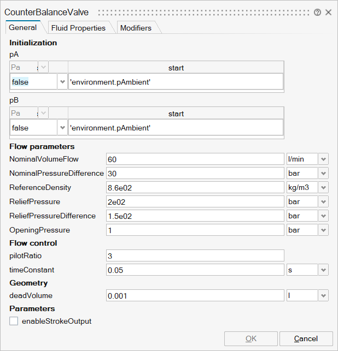This screenshot has height=351, width=338.
Task: Select the General tab
Action: pyautogui.click(x=23, y=27)
